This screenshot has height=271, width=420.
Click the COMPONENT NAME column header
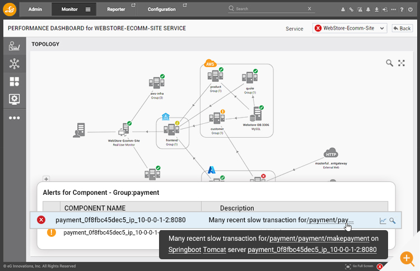(95, 208)
